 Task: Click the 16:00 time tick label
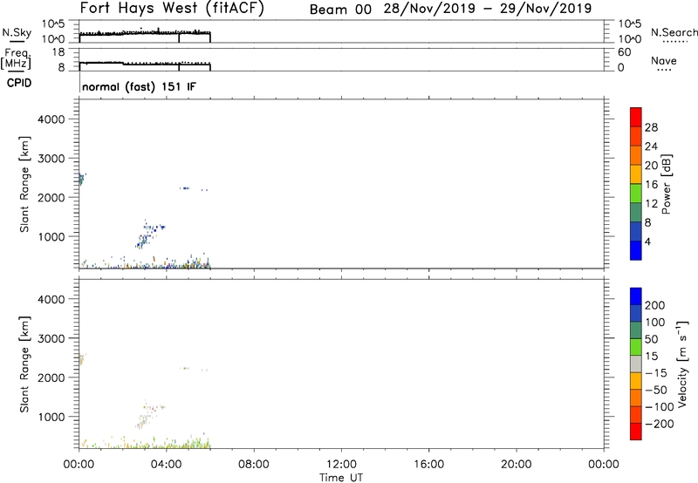[428, 465]
